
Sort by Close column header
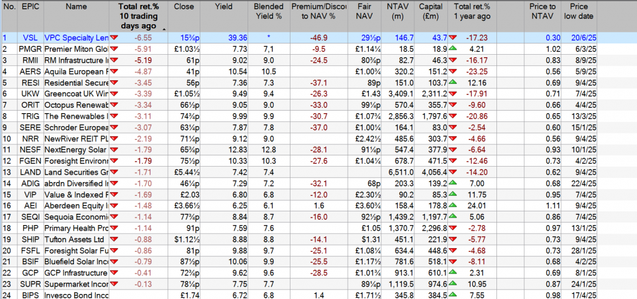click(184, 16)
